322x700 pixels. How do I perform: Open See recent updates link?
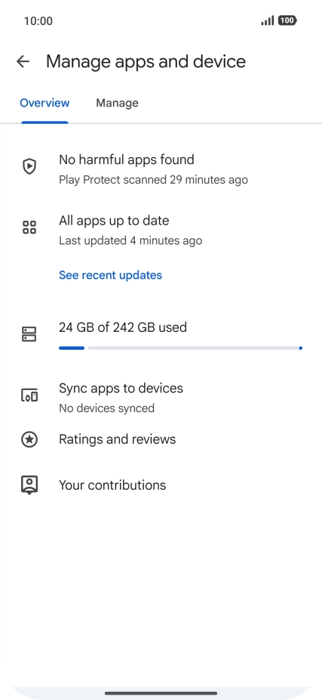(x=110, y=275)
